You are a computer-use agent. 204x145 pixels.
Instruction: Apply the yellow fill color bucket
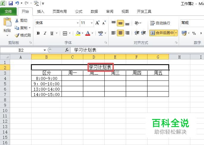click(x=78, y=33)
